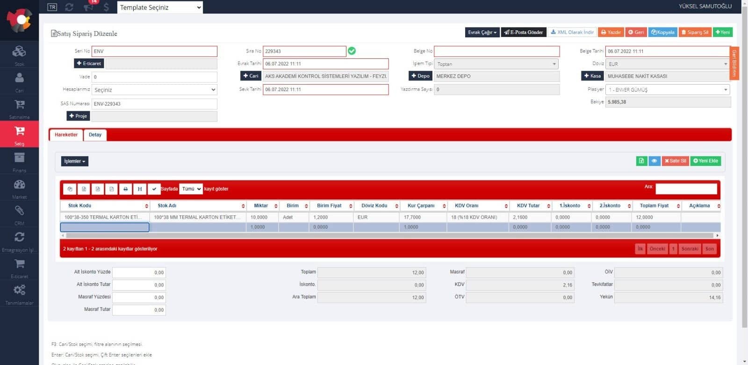Open the Hesaplarımız Seçiniz dropdown
The width and height of the screenshot is (748, 365).
(x=154, y=90)
